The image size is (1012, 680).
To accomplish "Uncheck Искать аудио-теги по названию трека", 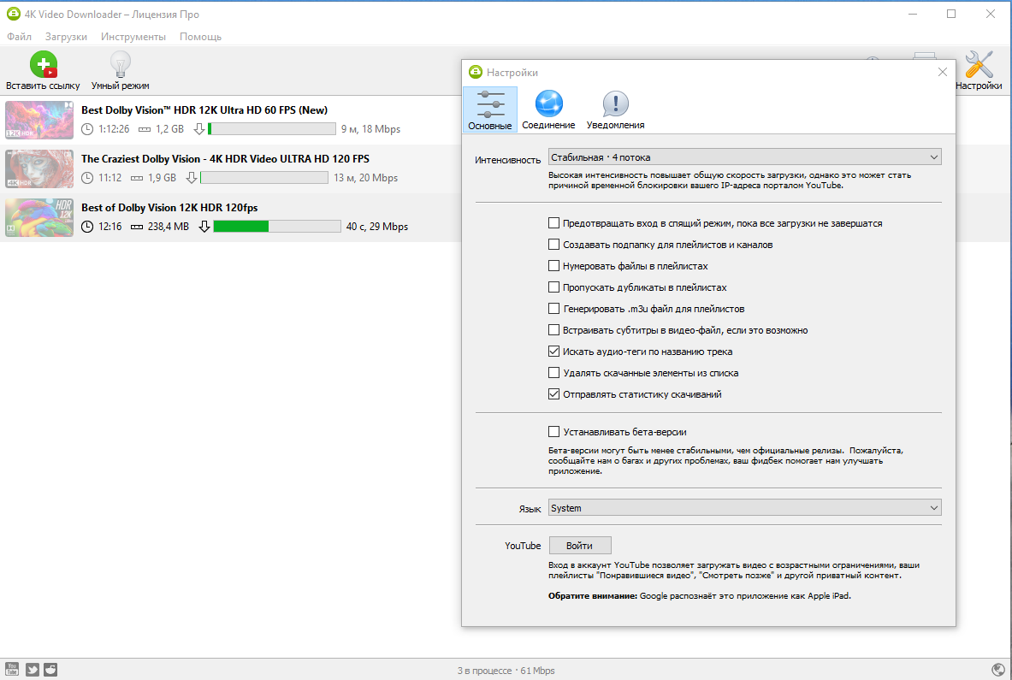I will (x=553, y=351).
